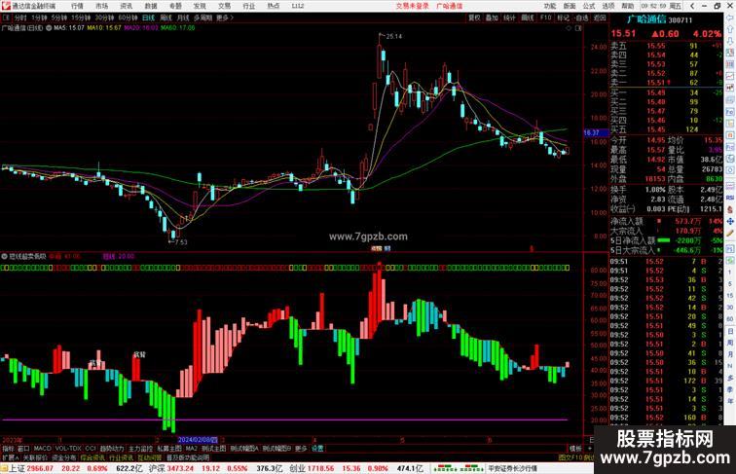This screenshot has width=736, height=474.
Task: Add stock via 自选 button
Action: 581,18
